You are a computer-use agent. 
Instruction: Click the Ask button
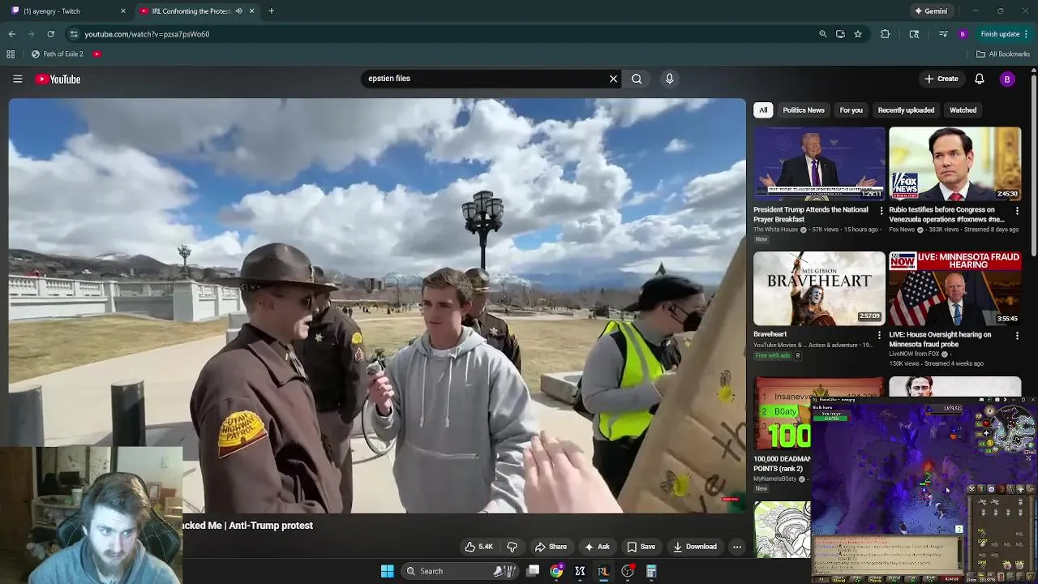point(597,547)
